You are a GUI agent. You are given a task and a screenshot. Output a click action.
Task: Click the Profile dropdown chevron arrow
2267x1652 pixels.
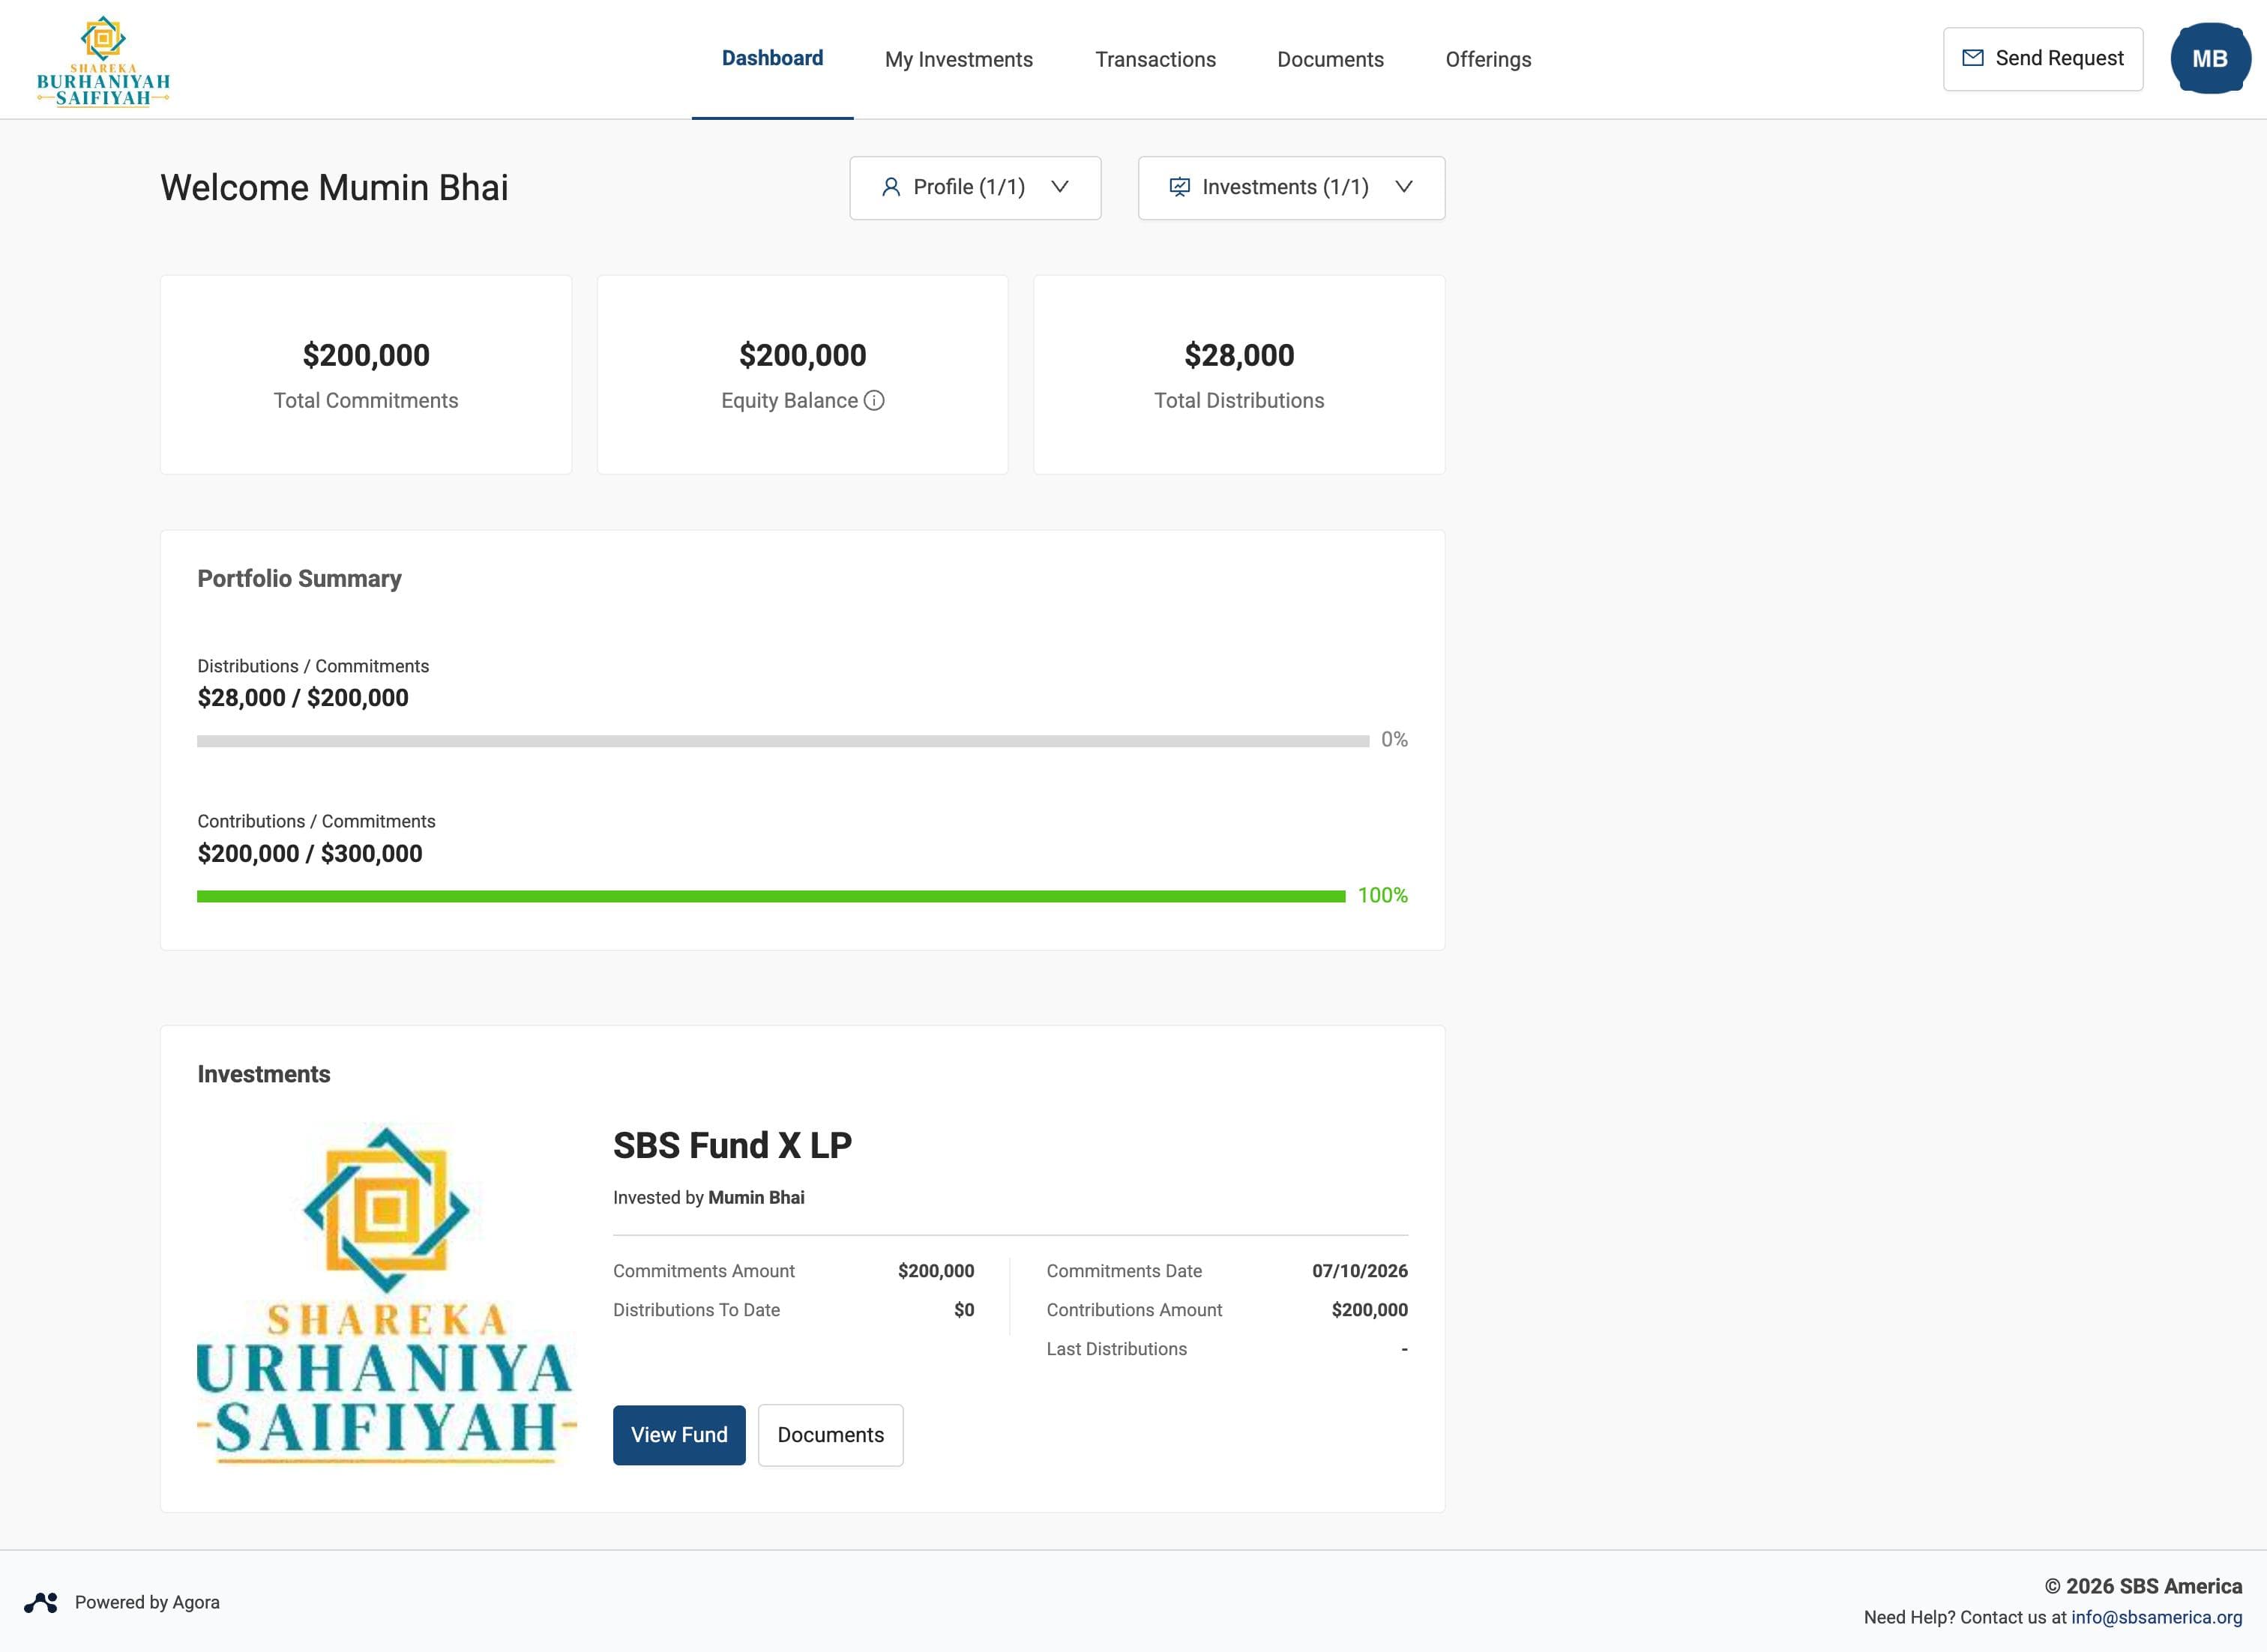pos(1060,187)
